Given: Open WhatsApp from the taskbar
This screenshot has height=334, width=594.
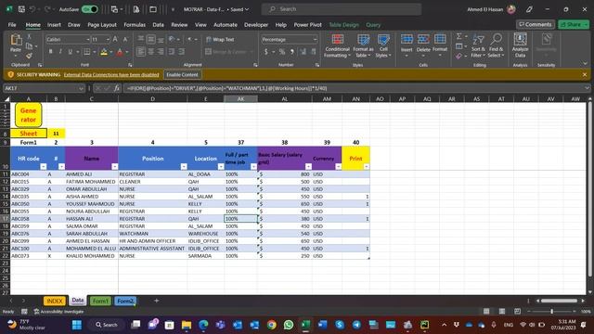Looking at the screenshot, I should [x=289, y=325].
